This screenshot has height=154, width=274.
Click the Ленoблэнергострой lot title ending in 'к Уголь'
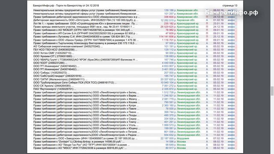[86, 125]
